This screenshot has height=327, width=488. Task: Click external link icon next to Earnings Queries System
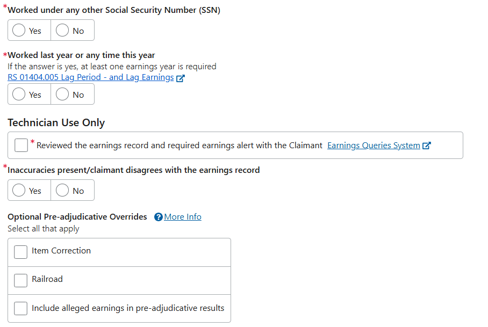tap(427, 146)
